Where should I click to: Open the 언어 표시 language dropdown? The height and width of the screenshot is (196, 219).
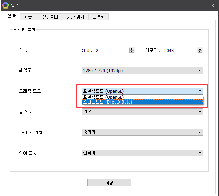[142, 153]
